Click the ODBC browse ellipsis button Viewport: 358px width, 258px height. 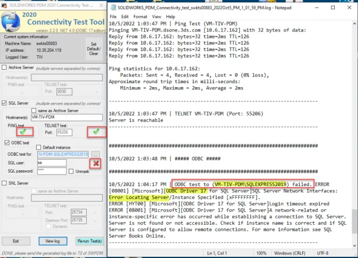(96, 154)
